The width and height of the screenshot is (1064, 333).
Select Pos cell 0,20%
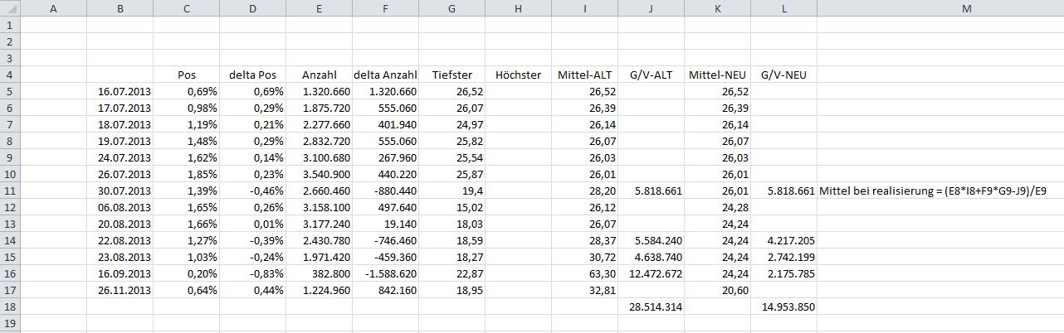pos(186,273)
